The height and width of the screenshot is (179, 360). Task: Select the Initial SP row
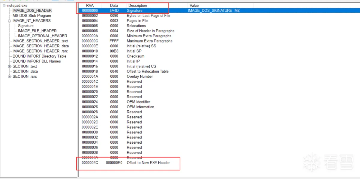click(x=134, y=51)
